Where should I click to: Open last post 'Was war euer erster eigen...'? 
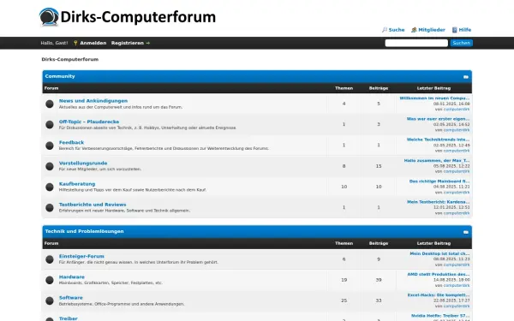click(438, 119)
